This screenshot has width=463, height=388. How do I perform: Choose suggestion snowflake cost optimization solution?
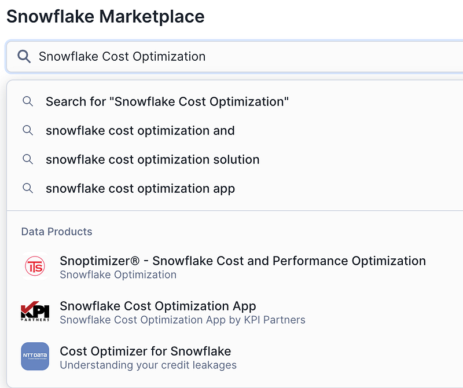(x=153, y=160)
